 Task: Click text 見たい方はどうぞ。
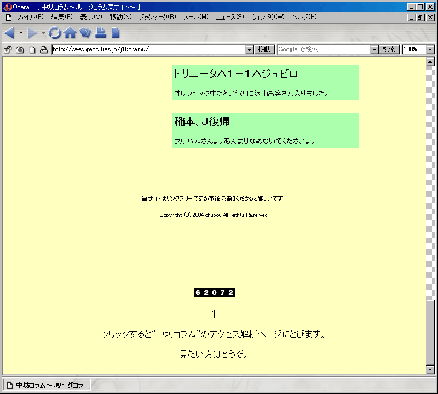click(x=214, y=354)
